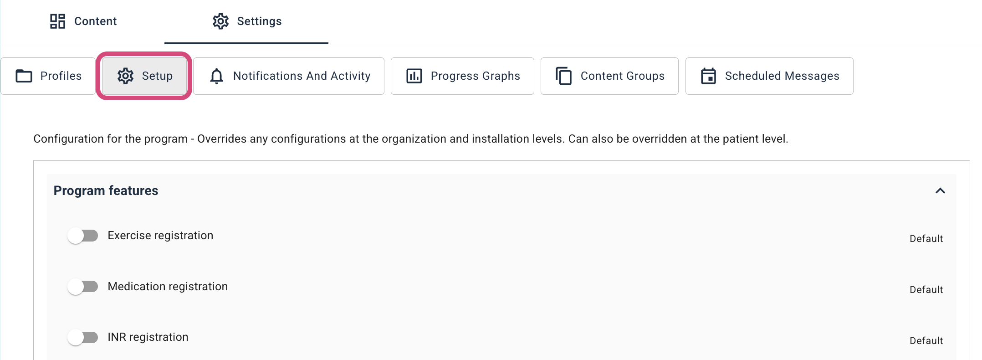Enable Medication registration switch
The height and width of the screenshot is (360, 982).
pyautogui.click(x=83, y=287)
